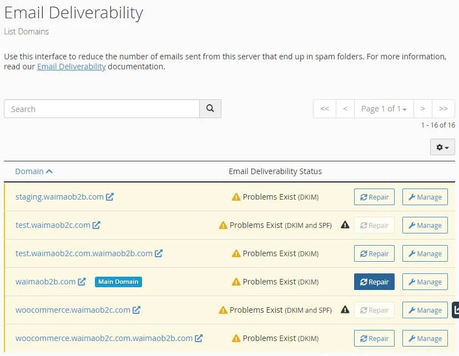
Task: Click black alert icon near test.waimaob2c.com Repair button
Action: (345, 225)
